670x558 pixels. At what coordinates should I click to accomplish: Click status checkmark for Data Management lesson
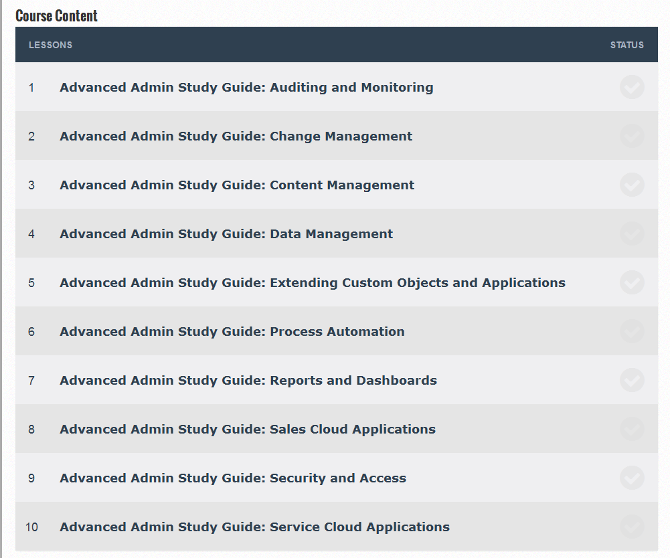(x=632, y=234)
